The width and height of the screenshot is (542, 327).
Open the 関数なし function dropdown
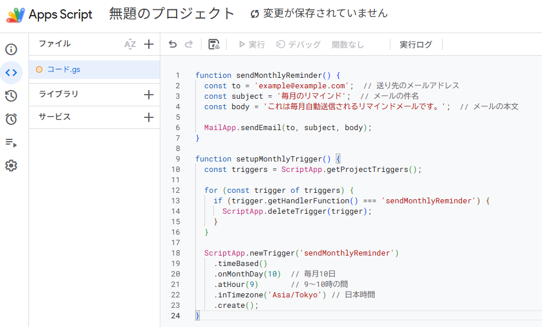(x=348, y=45)
